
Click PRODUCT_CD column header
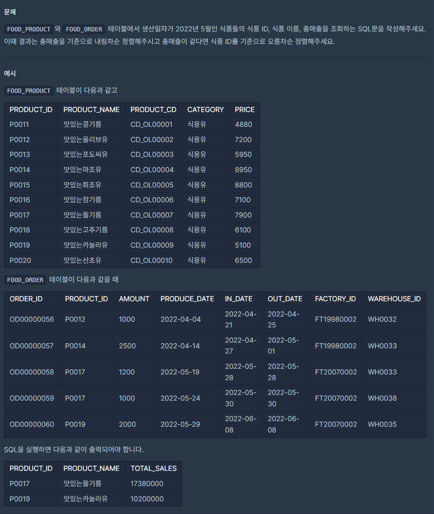tap(153, 109)
